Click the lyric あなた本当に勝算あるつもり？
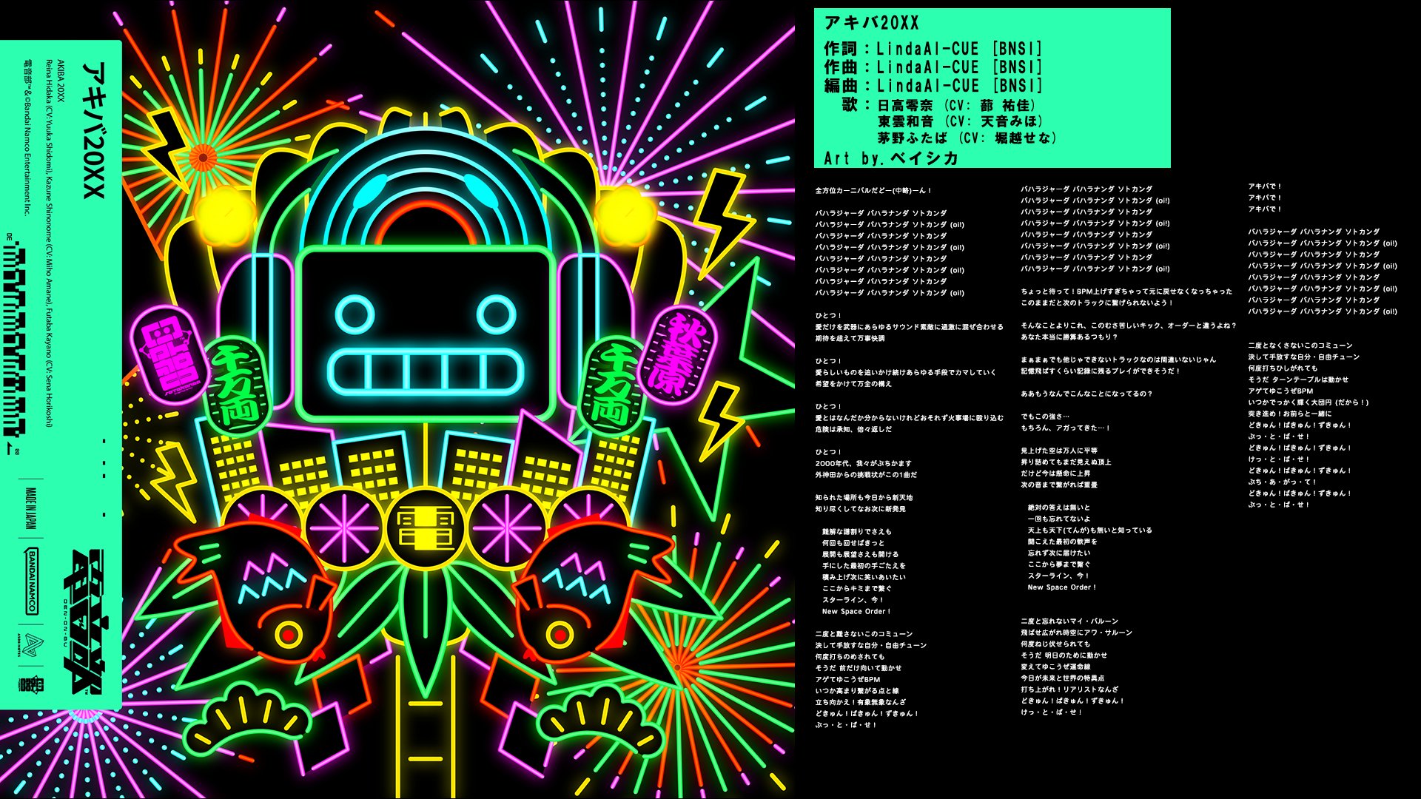 (1069, 337)
